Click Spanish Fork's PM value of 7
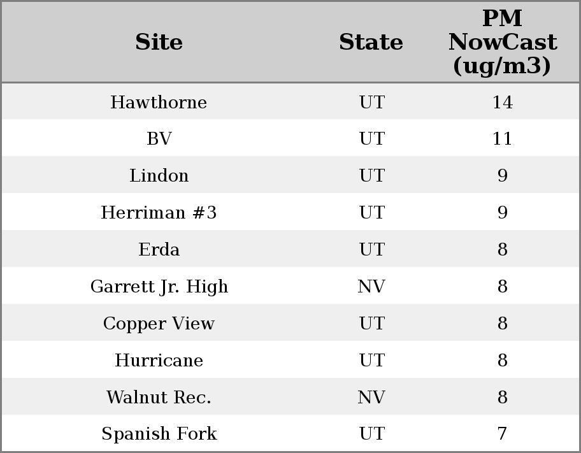The image size is (581, 453). coord(502,434)
